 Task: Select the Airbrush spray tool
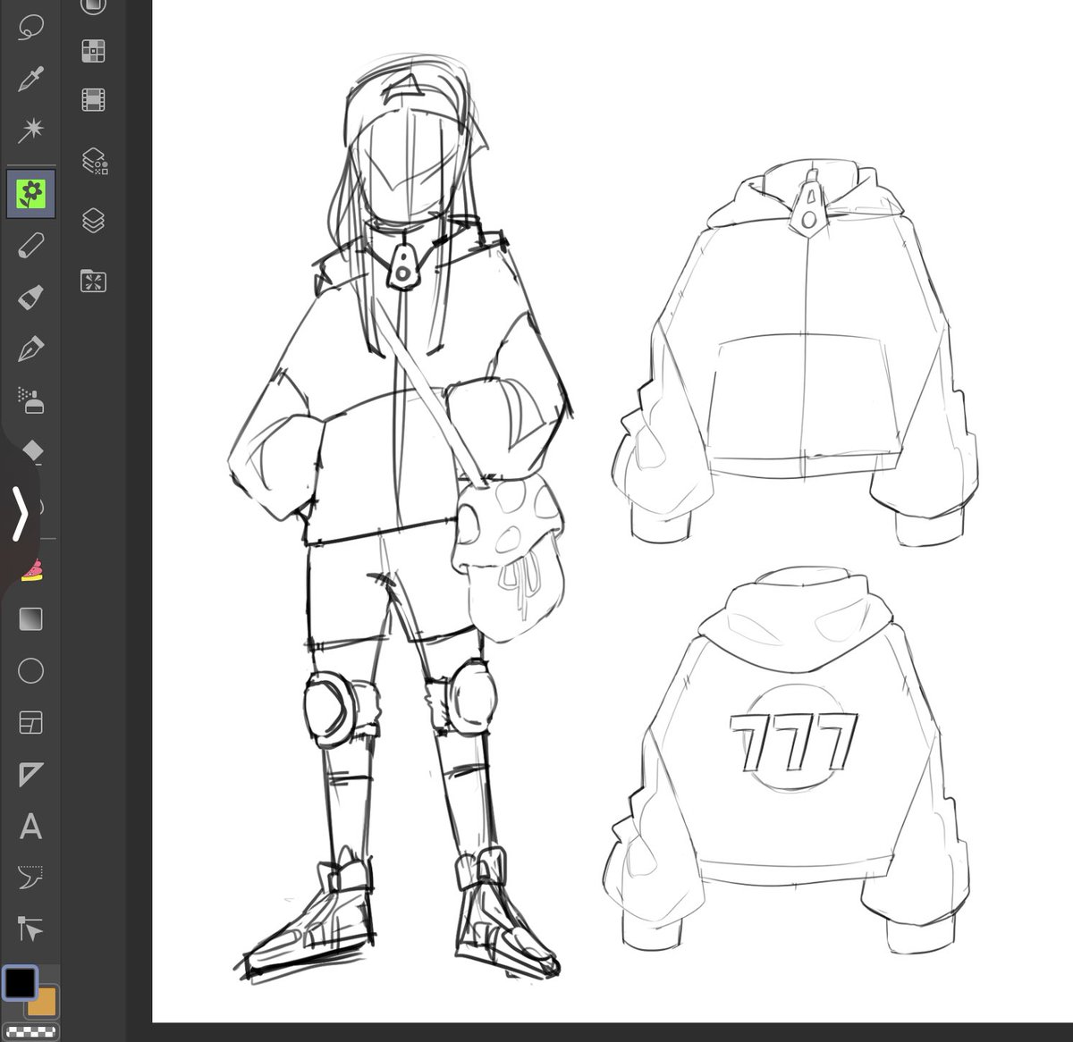[32, 402]
